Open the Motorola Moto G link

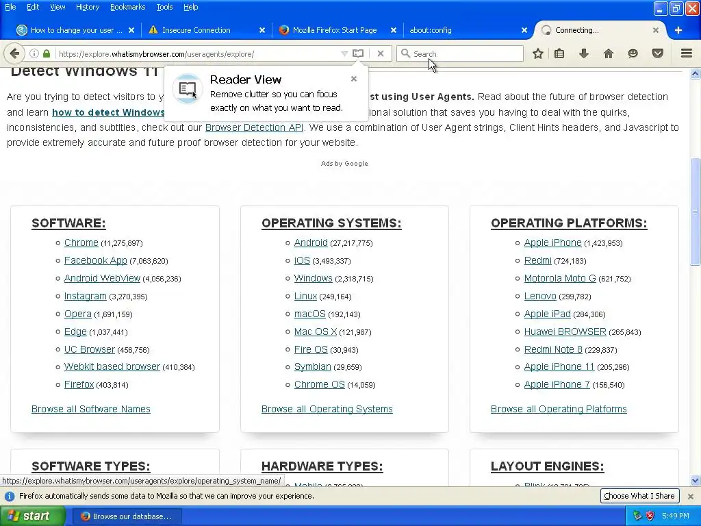pos(560,278)
